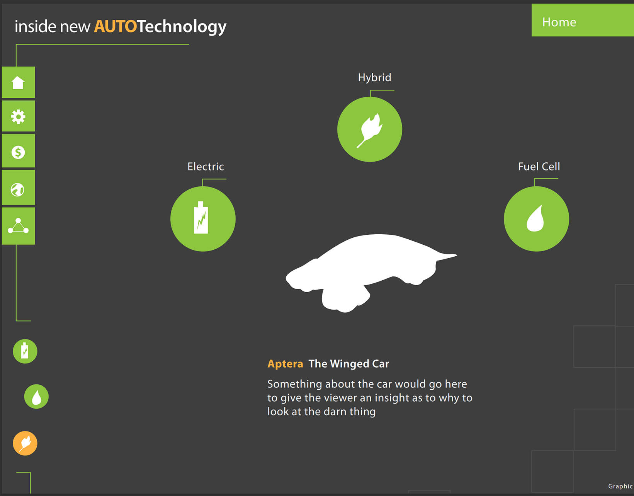Go to the green Home button

(x=583, y=20)
